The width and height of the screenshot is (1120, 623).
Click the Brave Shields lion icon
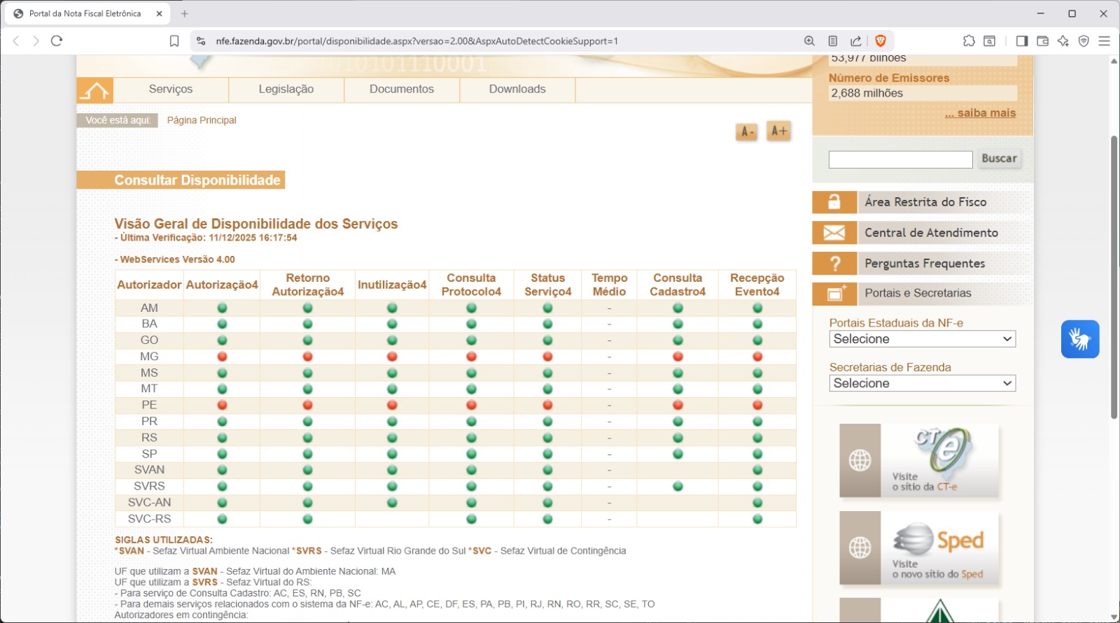pyautogui.click(x=881, y=41)
